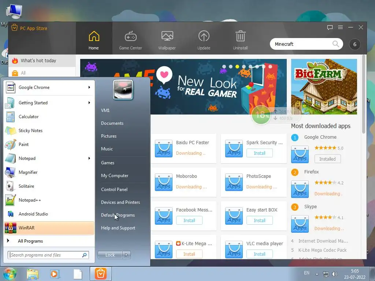Click the Windows Start orb
The image size is (375, 281).
click(10, 274)
